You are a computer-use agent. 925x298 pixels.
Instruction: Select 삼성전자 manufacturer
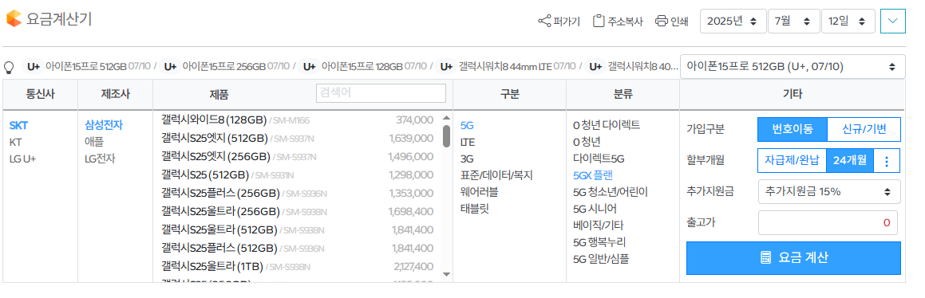point(104,125)
